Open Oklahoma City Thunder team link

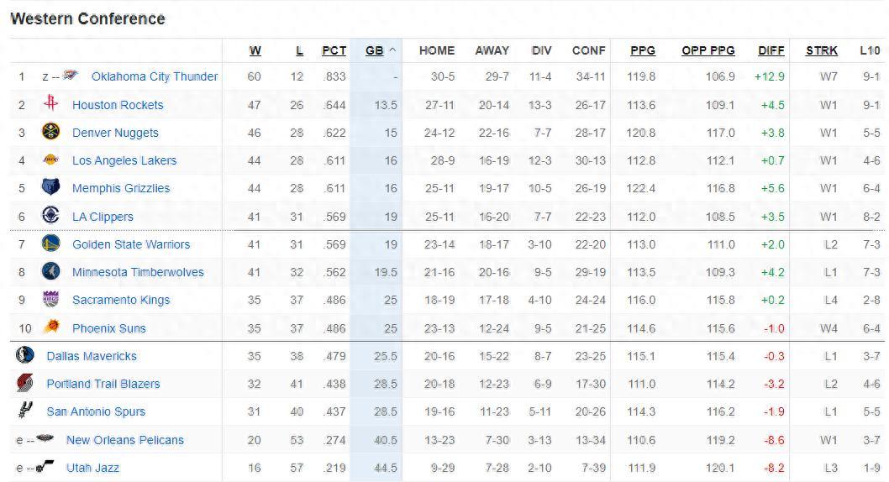coord(154,76)
